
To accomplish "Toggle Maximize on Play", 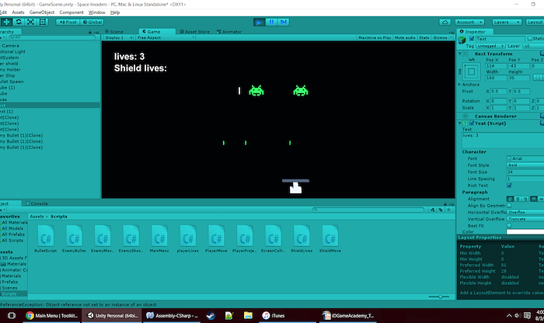I will (375, 37).
